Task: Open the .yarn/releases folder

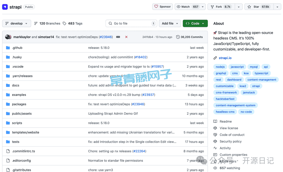Action: click(22, 76)
